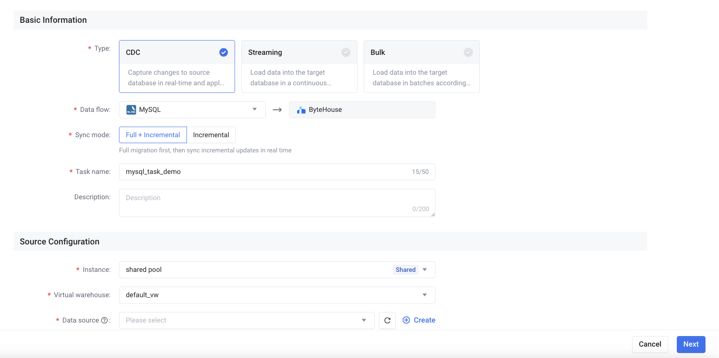This screenshot has height=358, width=719.
Task: Click the Data source help question icon
Action: point(104,320)
